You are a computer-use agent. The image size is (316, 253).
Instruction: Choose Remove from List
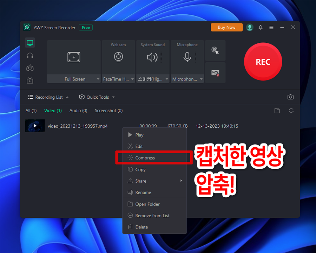point(154,216)
